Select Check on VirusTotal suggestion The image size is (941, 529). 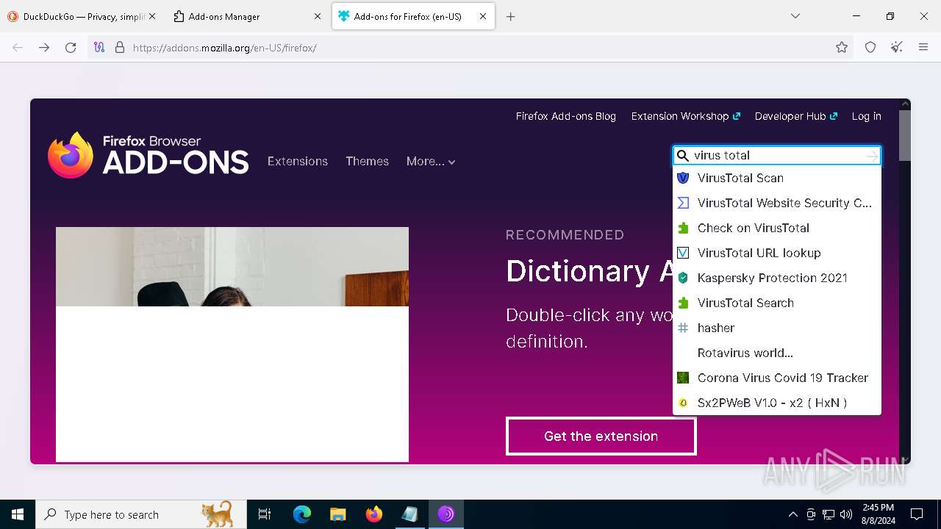777,228
